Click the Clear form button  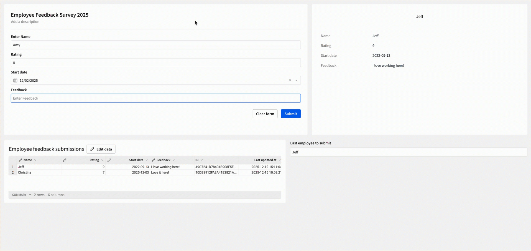point(265,114)
